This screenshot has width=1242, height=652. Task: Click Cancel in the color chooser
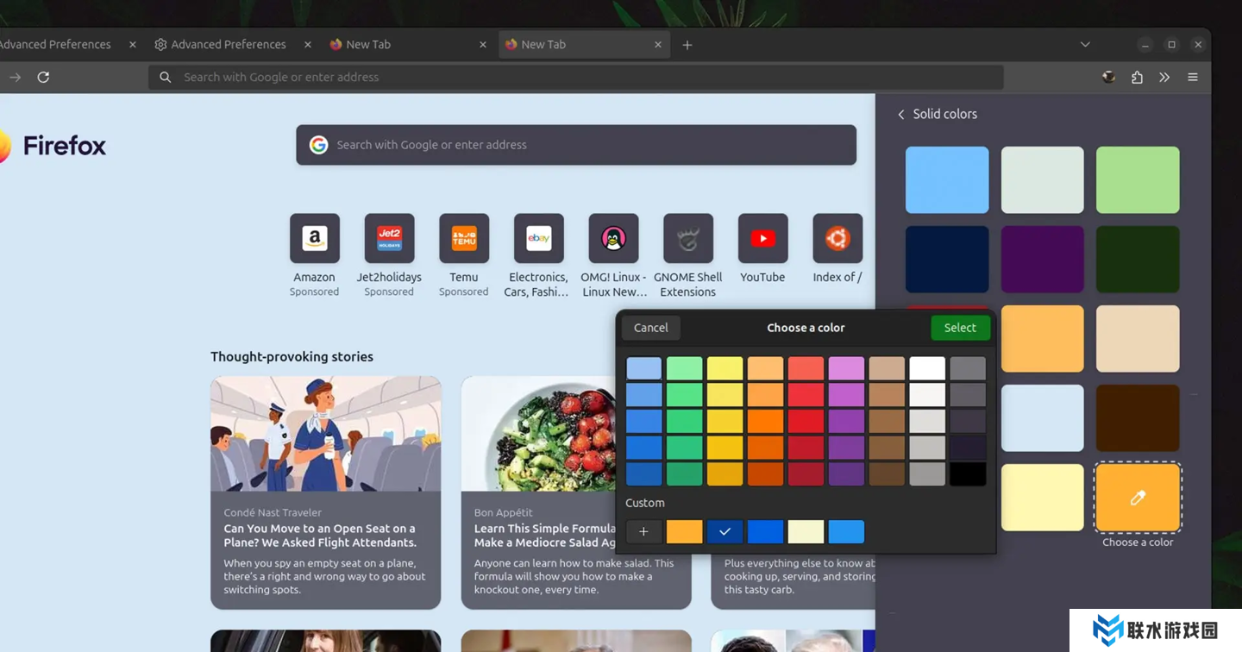[x=650, y=328]
